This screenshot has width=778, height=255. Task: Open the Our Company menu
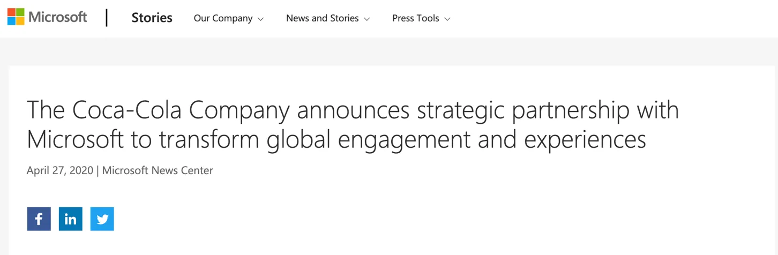(x=223, y=18)
